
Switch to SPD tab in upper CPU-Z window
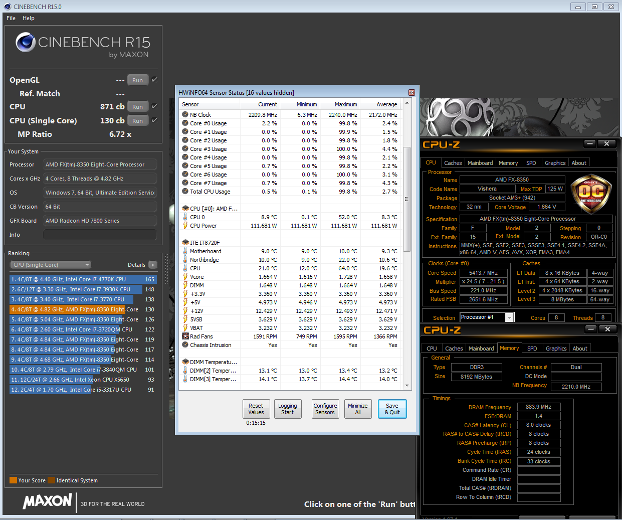click(531, 163)
